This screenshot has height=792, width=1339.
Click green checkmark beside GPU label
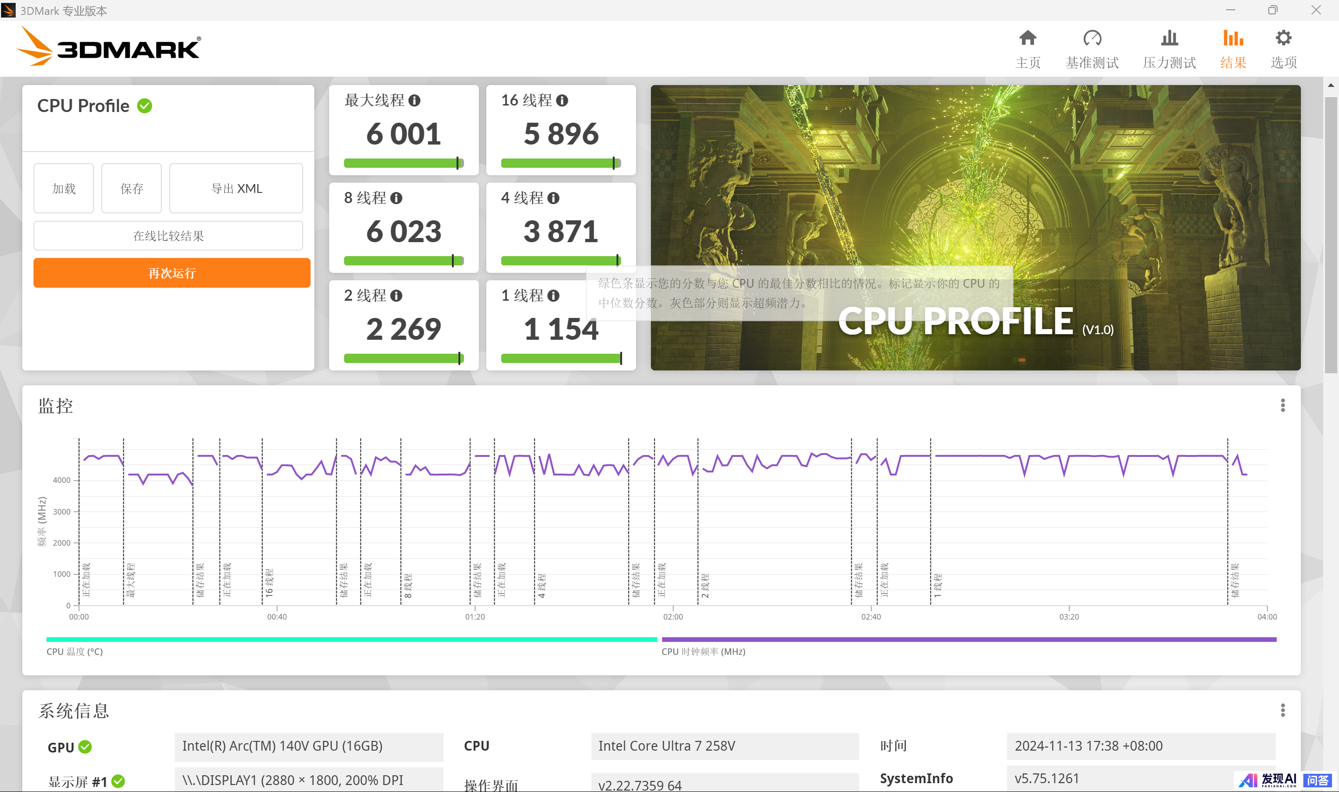pos(85,746)
